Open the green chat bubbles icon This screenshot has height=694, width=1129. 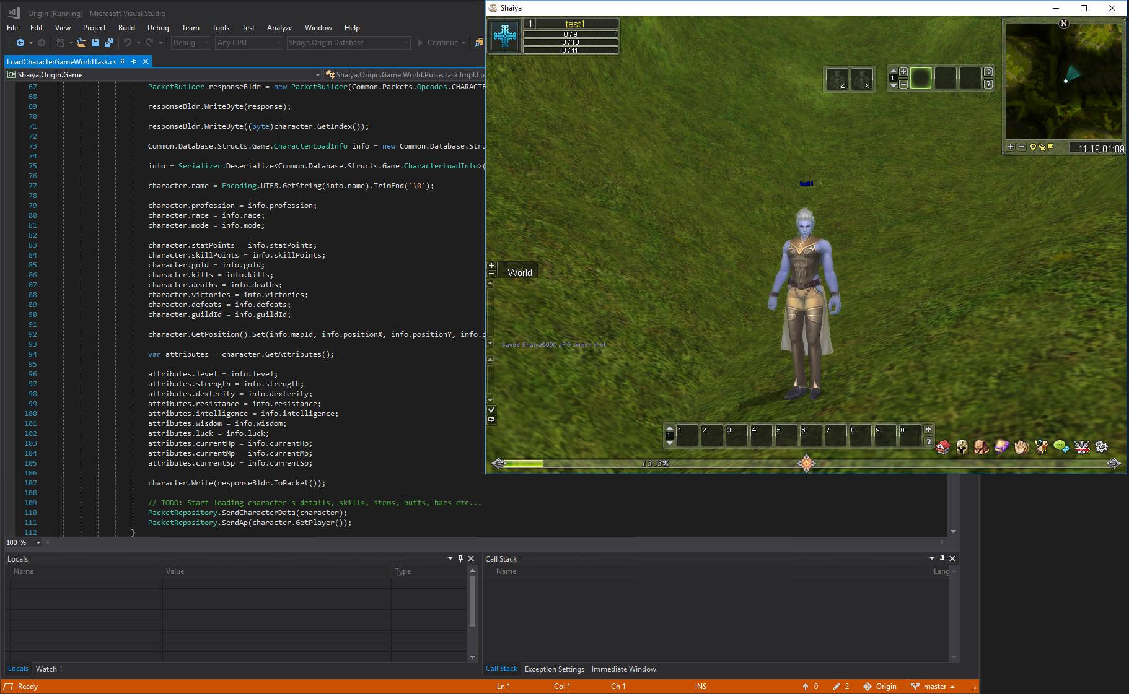click(x=1061, y=446)
